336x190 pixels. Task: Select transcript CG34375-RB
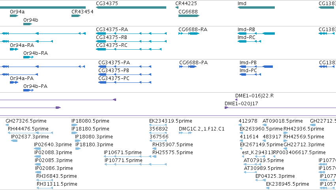click(131, 41)
